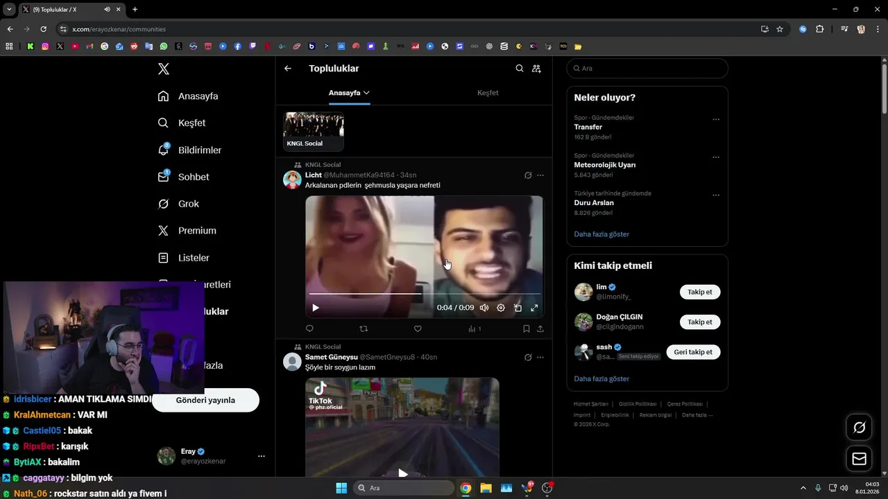
Task: Like Licht's post
Action: click(418, 329)
